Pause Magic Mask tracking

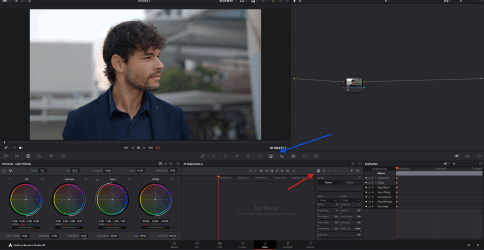tap(272, 171)
